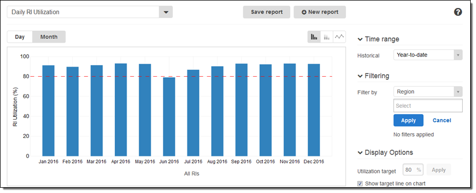476x193 pixels.
Task: Cancel the filter selection
Action: 442,120
